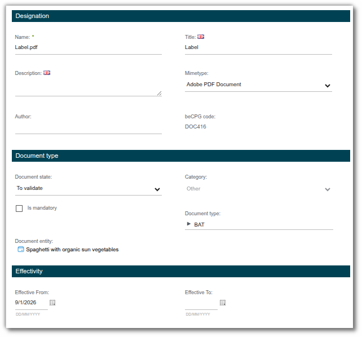Click the Effectivity section header

181,271
